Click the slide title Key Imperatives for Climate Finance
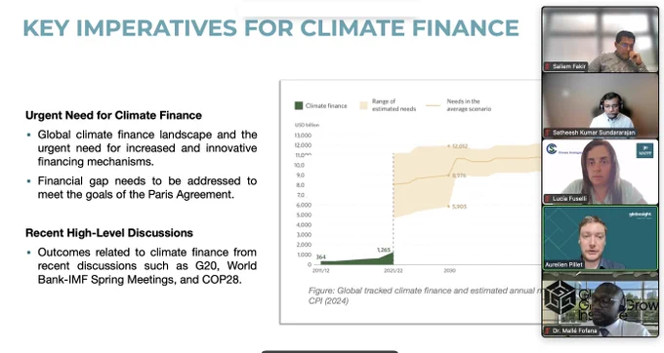 271,28
